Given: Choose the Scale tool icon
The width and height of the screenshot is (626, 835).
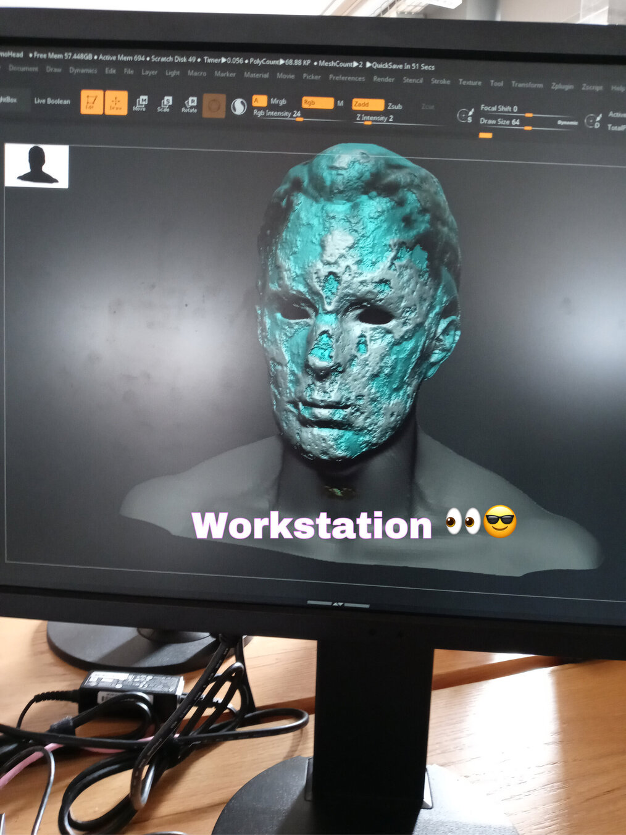Looking at the screenshot, I should pos(164,104).
